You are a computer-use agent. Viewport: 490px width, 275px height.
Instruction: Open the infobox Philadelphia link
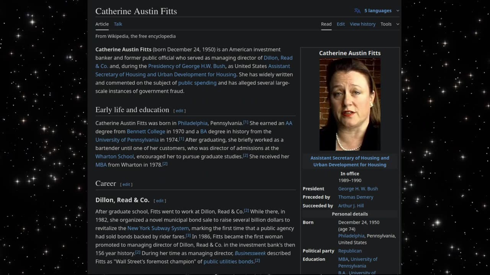tap(351, 236)
